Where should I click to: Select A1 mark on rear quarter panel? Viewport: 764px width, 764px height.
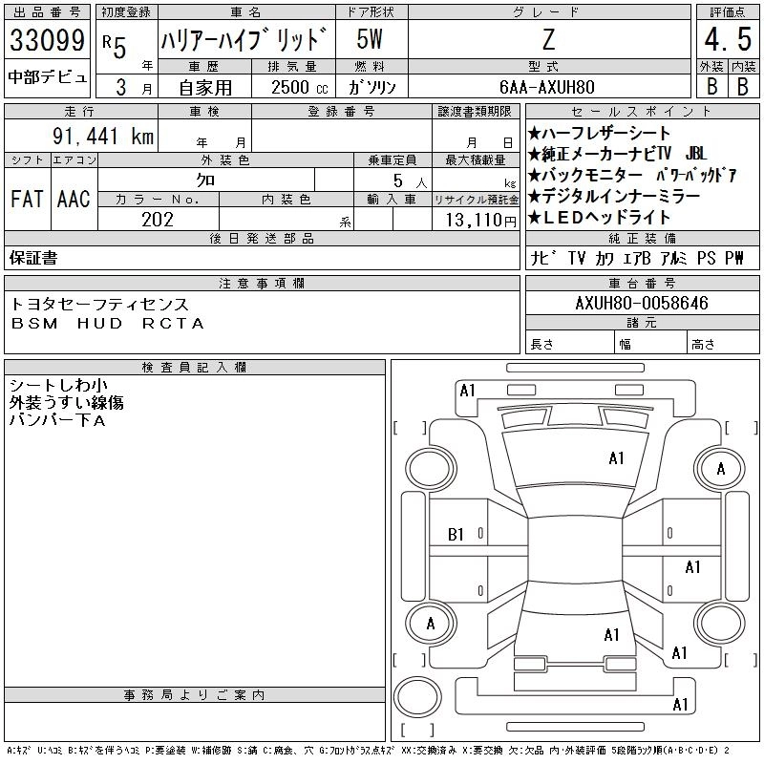[679, 653]
